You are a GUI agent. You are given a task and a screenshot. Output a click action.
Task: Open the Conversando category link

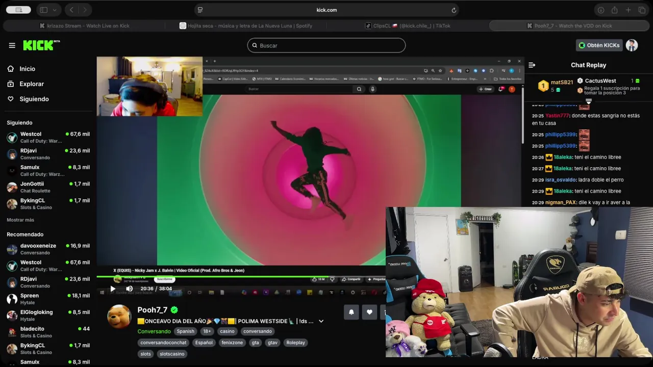pos(154,331)
